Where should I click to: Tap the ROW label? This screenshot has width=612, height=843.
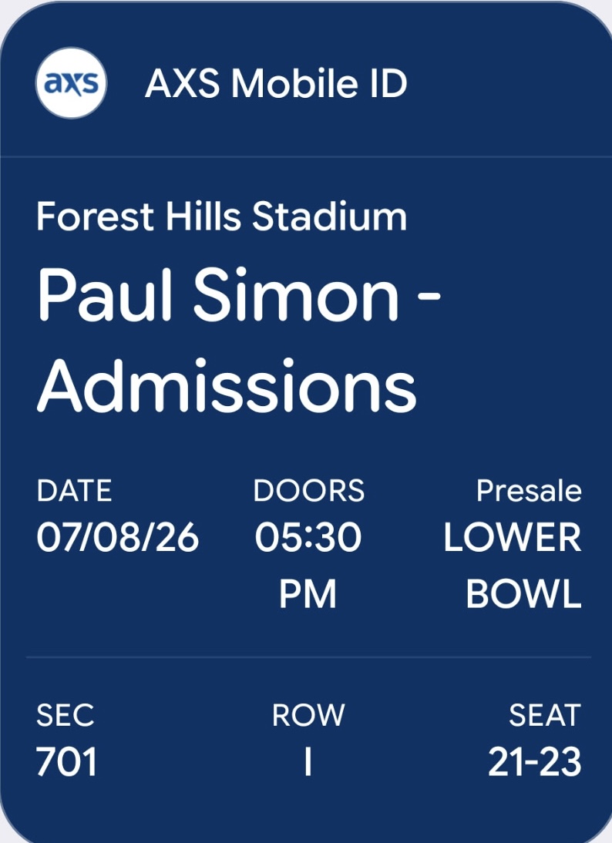(x=308, y=715)
